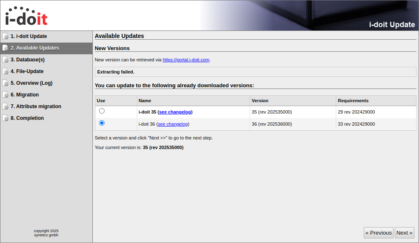Click the Version column header

[x=260, y=101]
